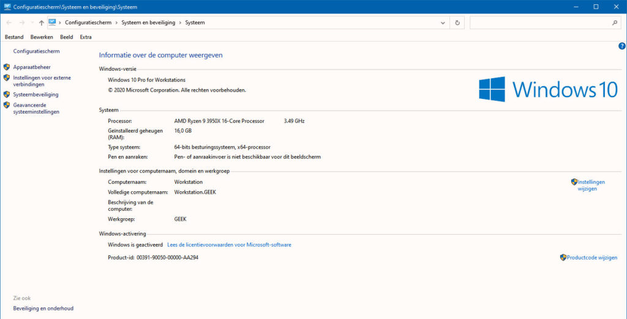Minimize the Systeem window
Screen dimensions: 627x319
coord(577,6)
